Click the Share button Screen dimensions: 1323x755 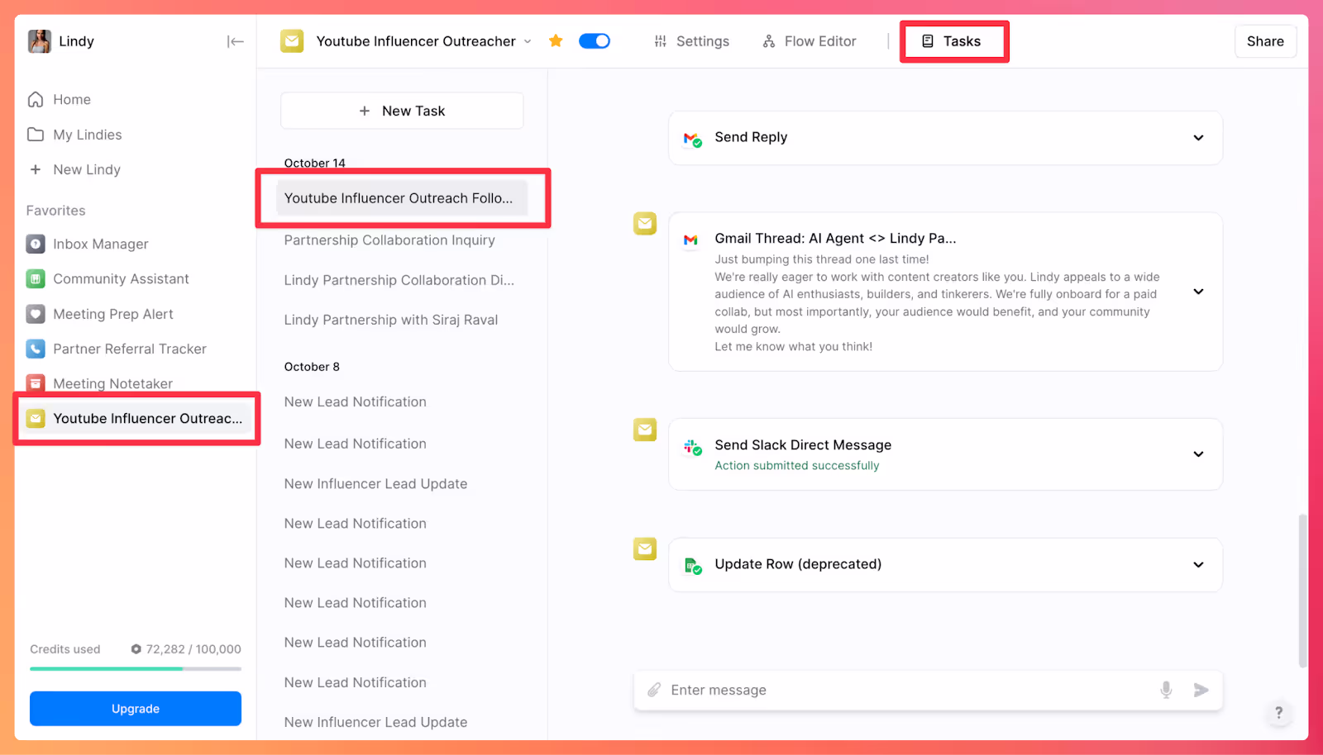point(1265,41)
